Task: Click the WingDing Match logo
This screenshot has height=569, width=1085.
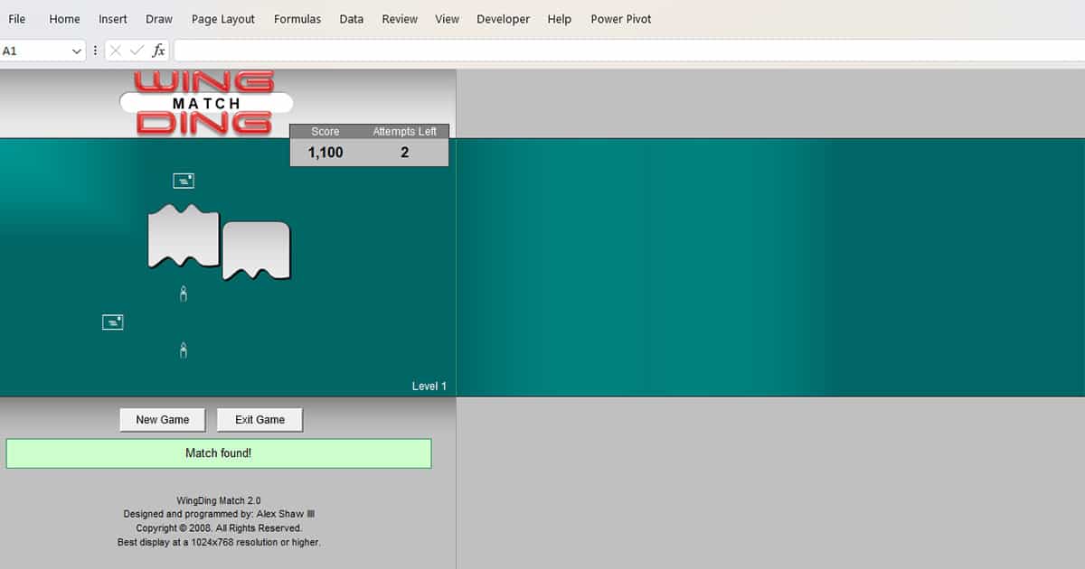Action: (x=206, y=103)
